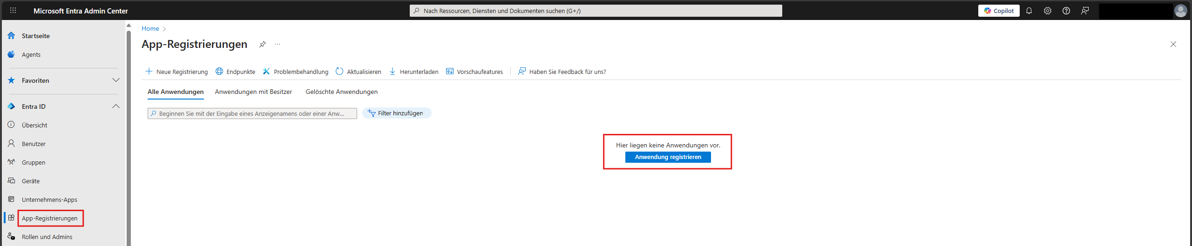Click the Rollen und Admins icon
The image size is (1192, 246).
(11, 236)
